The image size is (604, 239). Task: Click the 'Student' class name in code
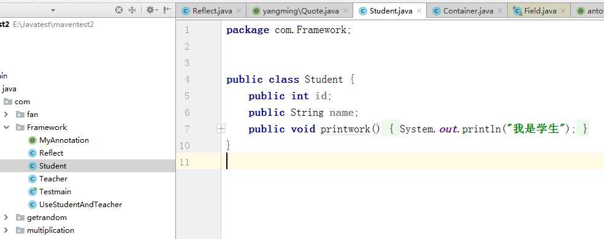(324, 80)
